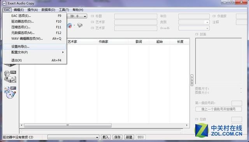Choose EAC 选项(E)... menu entry
This screenshot has width=249, height=142.
point(35,16)
